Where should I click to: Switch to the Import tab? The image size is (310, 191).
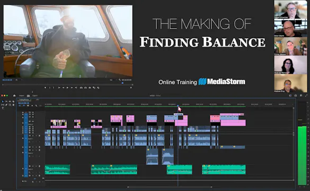point(22,95)
